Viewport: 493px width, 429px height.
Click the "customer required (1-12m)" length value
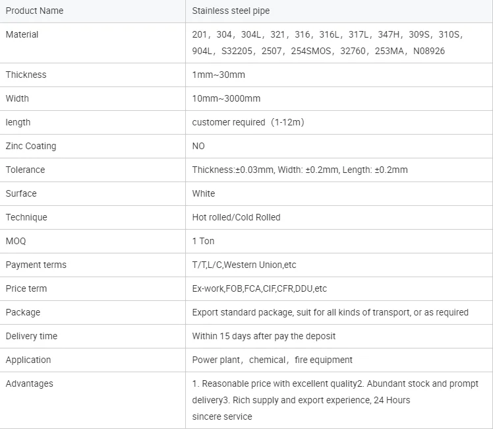coord(248,122)
